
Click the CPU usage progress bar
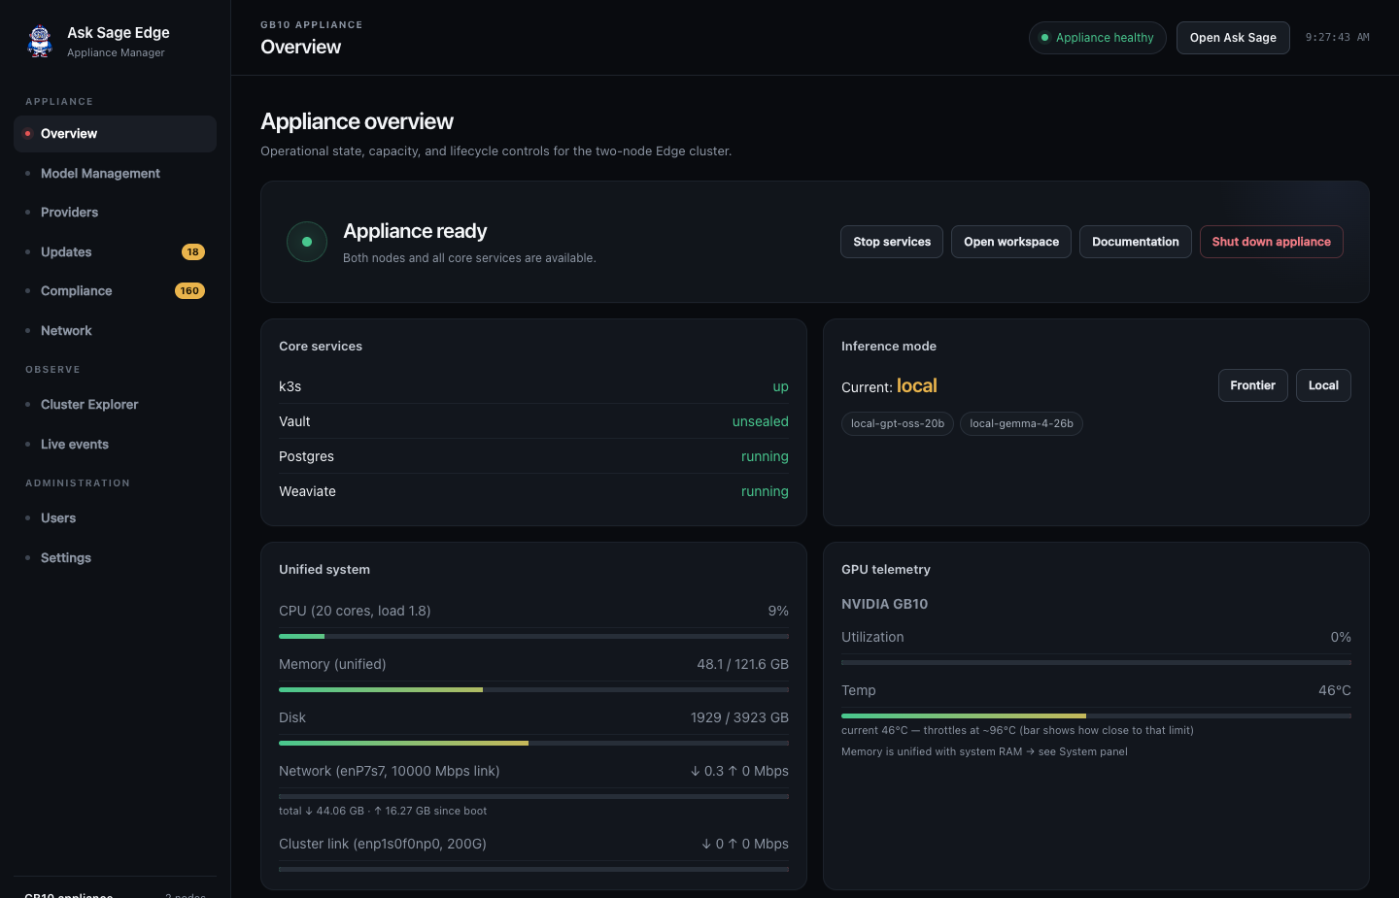click(533, 637)
